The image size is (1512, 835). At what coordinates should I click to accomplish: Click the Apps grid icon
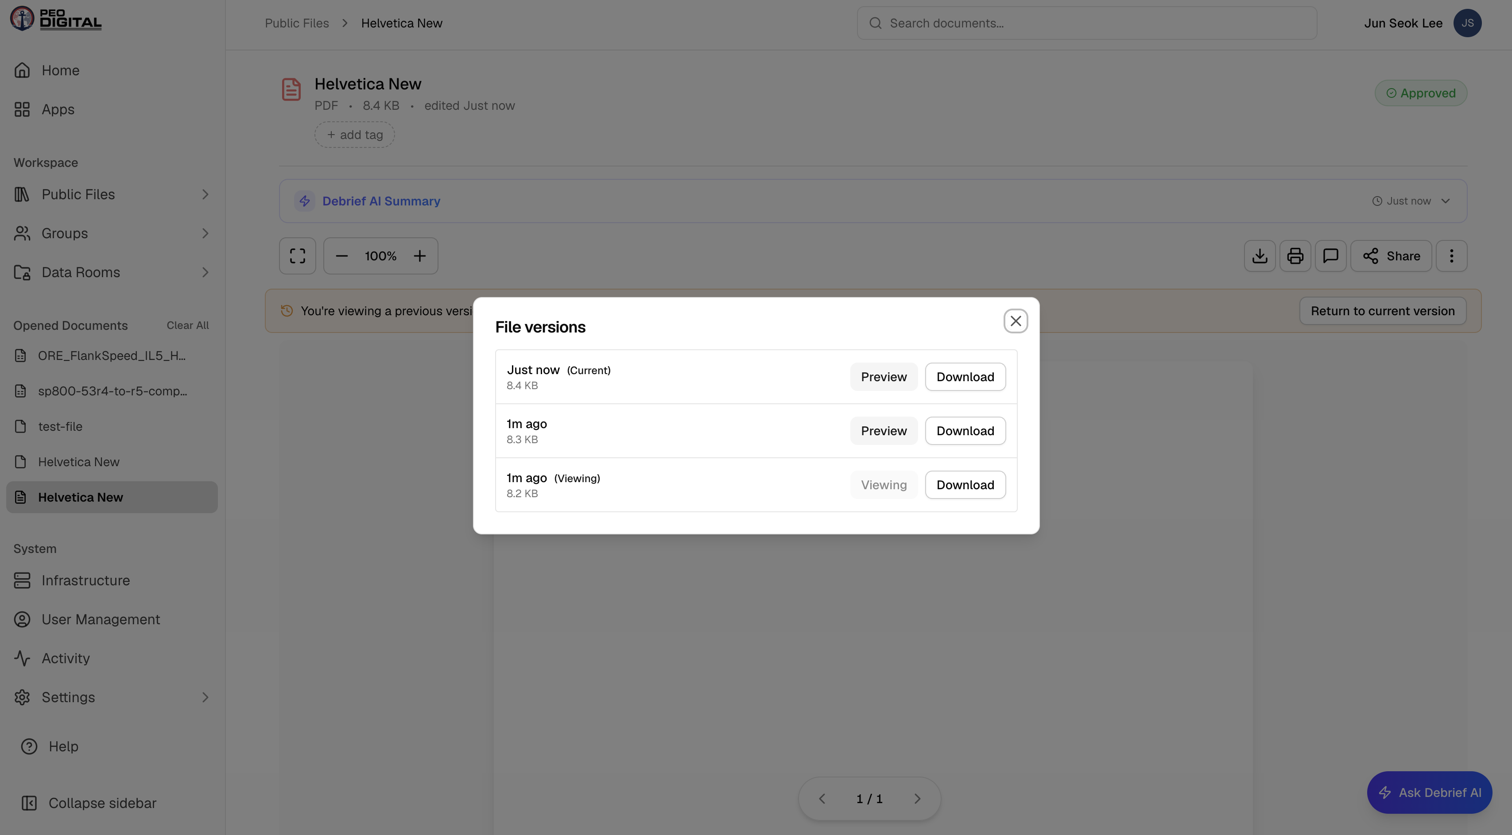[22, 110]
